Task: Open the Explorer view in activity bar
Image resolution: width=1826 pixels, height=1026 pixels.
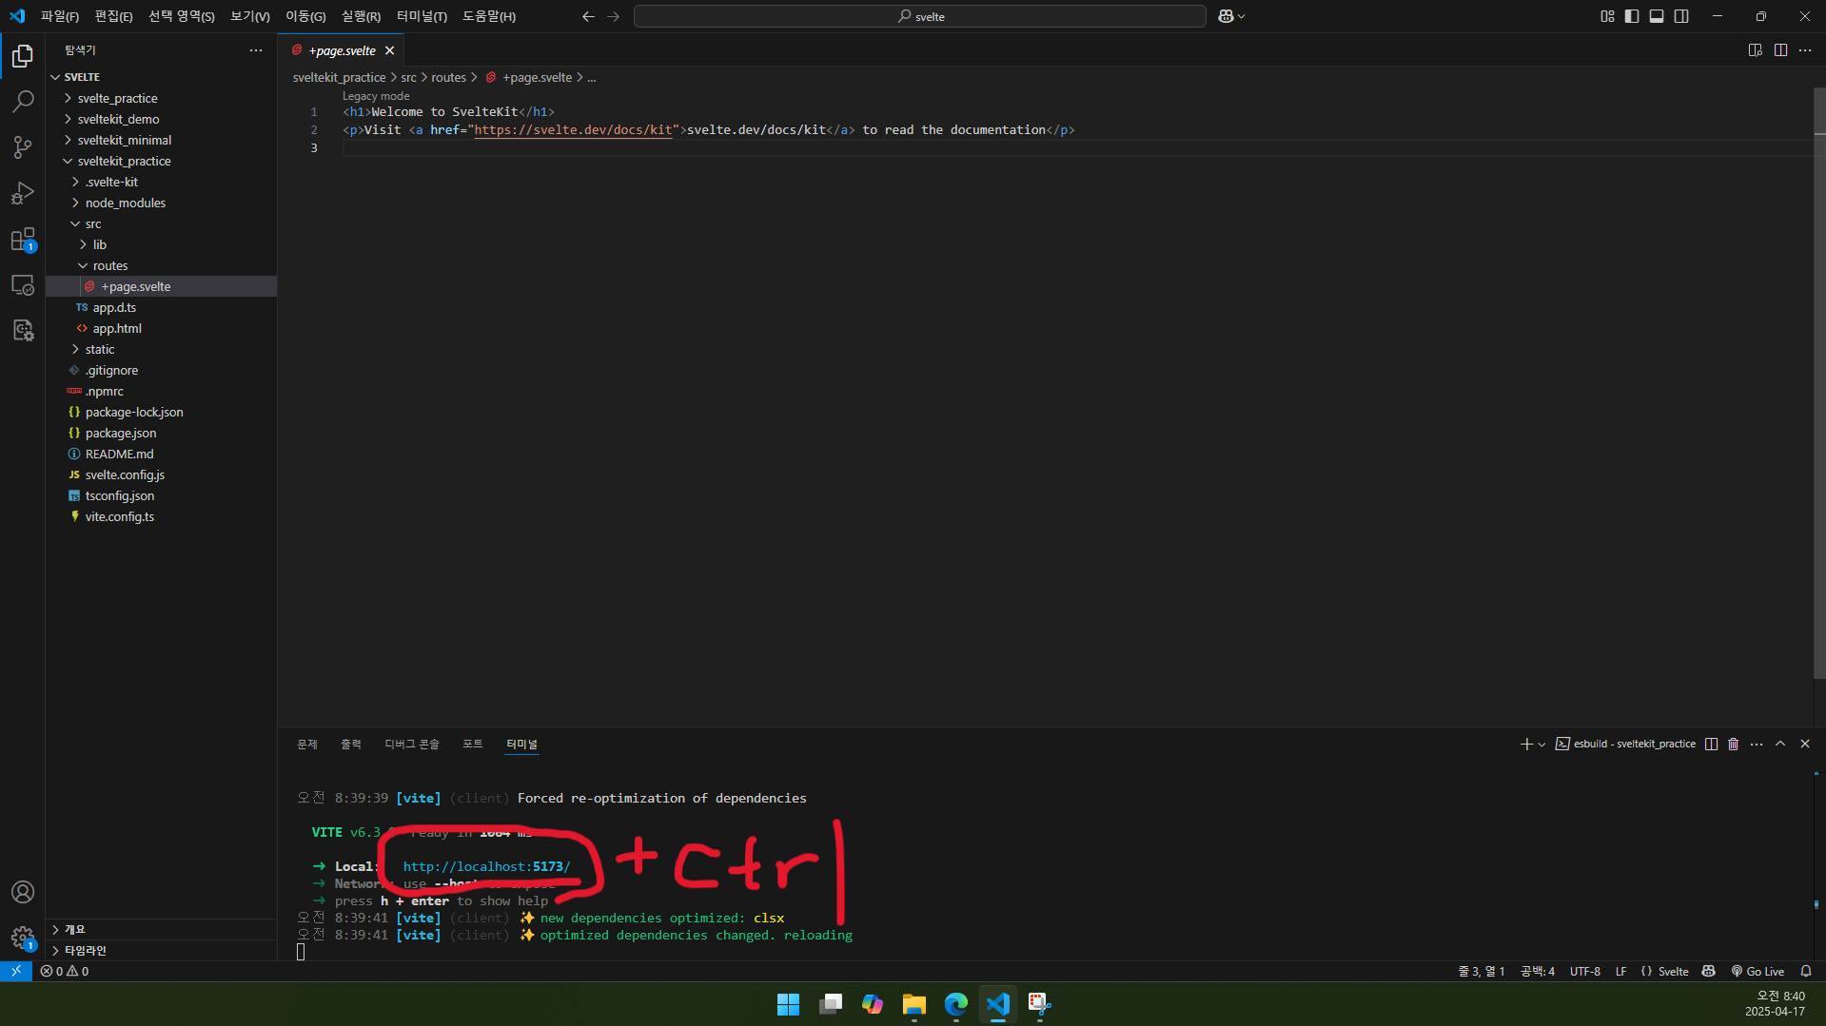Action: tap(23, 56)
